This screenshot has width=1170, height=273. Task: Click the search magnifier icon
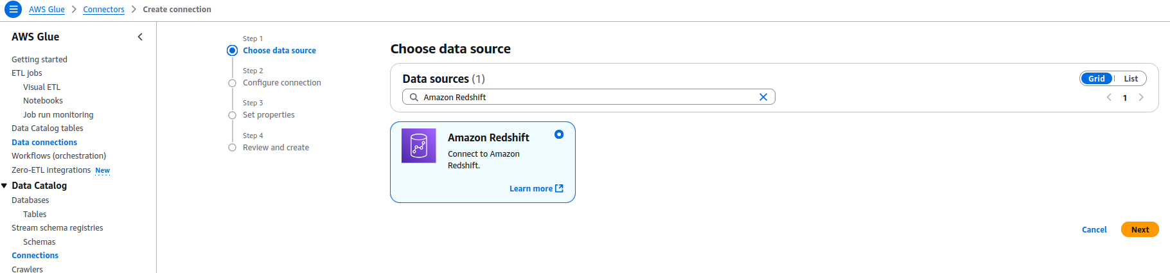tap(414, 98)
